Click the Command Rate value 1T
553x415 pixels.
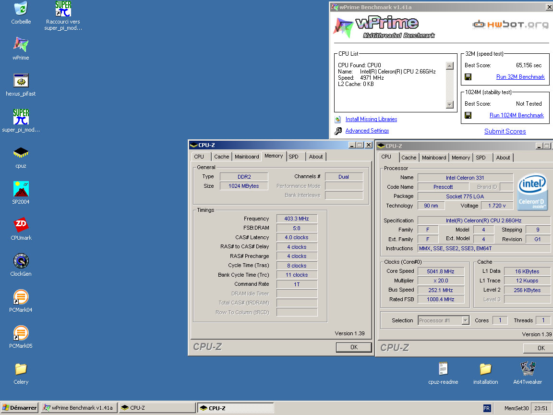(x=297, y=284)
